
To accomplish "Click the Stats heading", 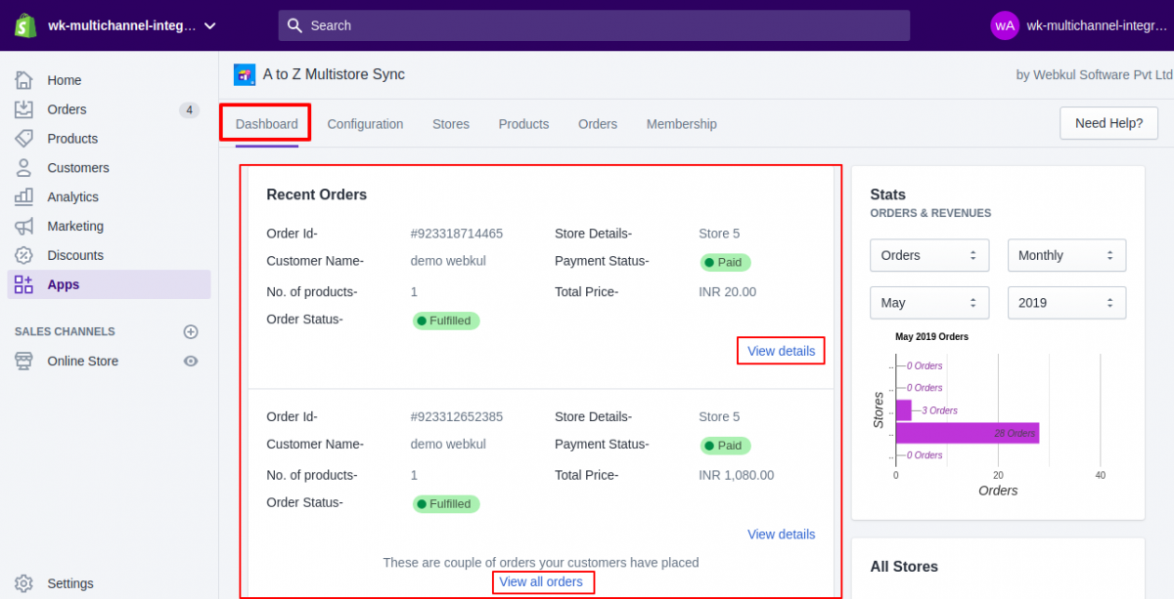I will click(x=887, y=194).
